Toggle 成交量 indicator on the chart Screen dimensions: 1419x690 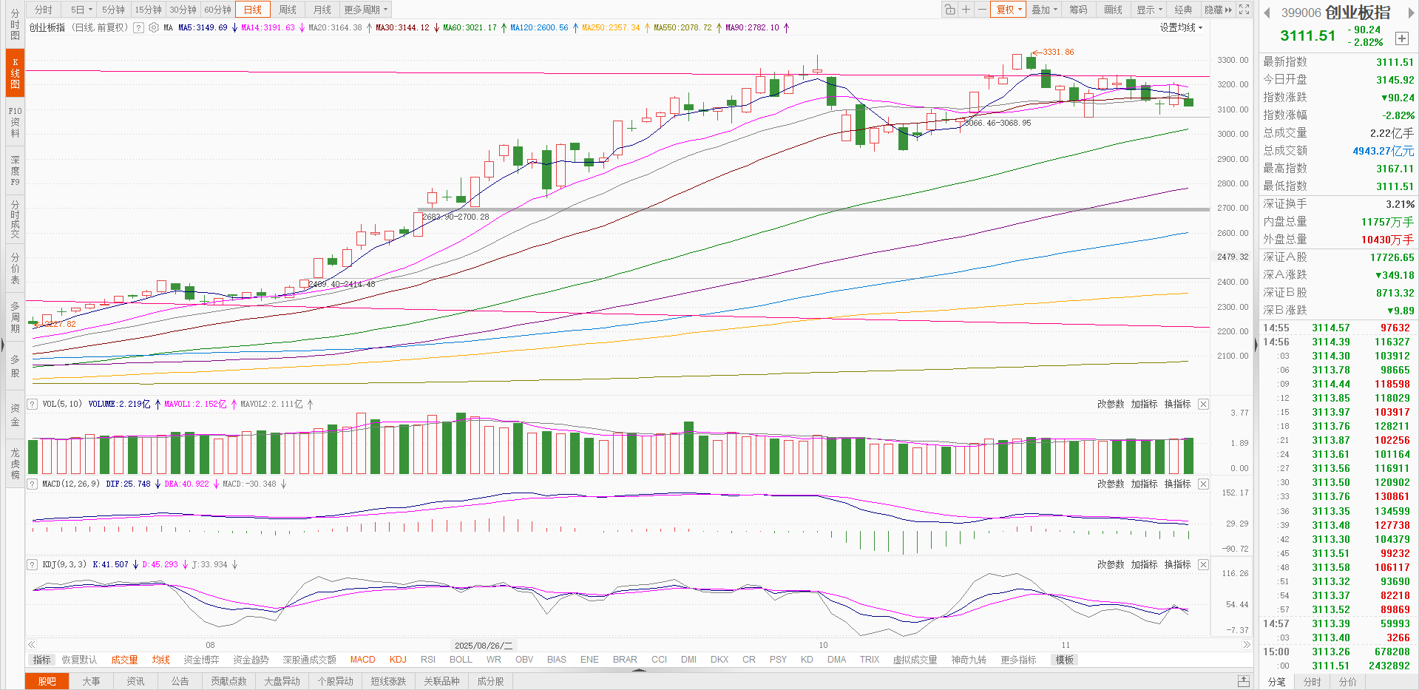click(124, 660)
